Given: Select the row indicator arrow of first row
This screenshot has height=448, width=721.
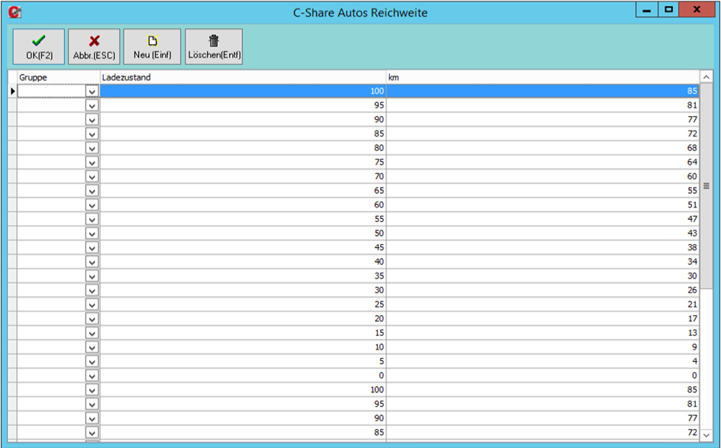Looking at the screenshot, I should [12, 91].
